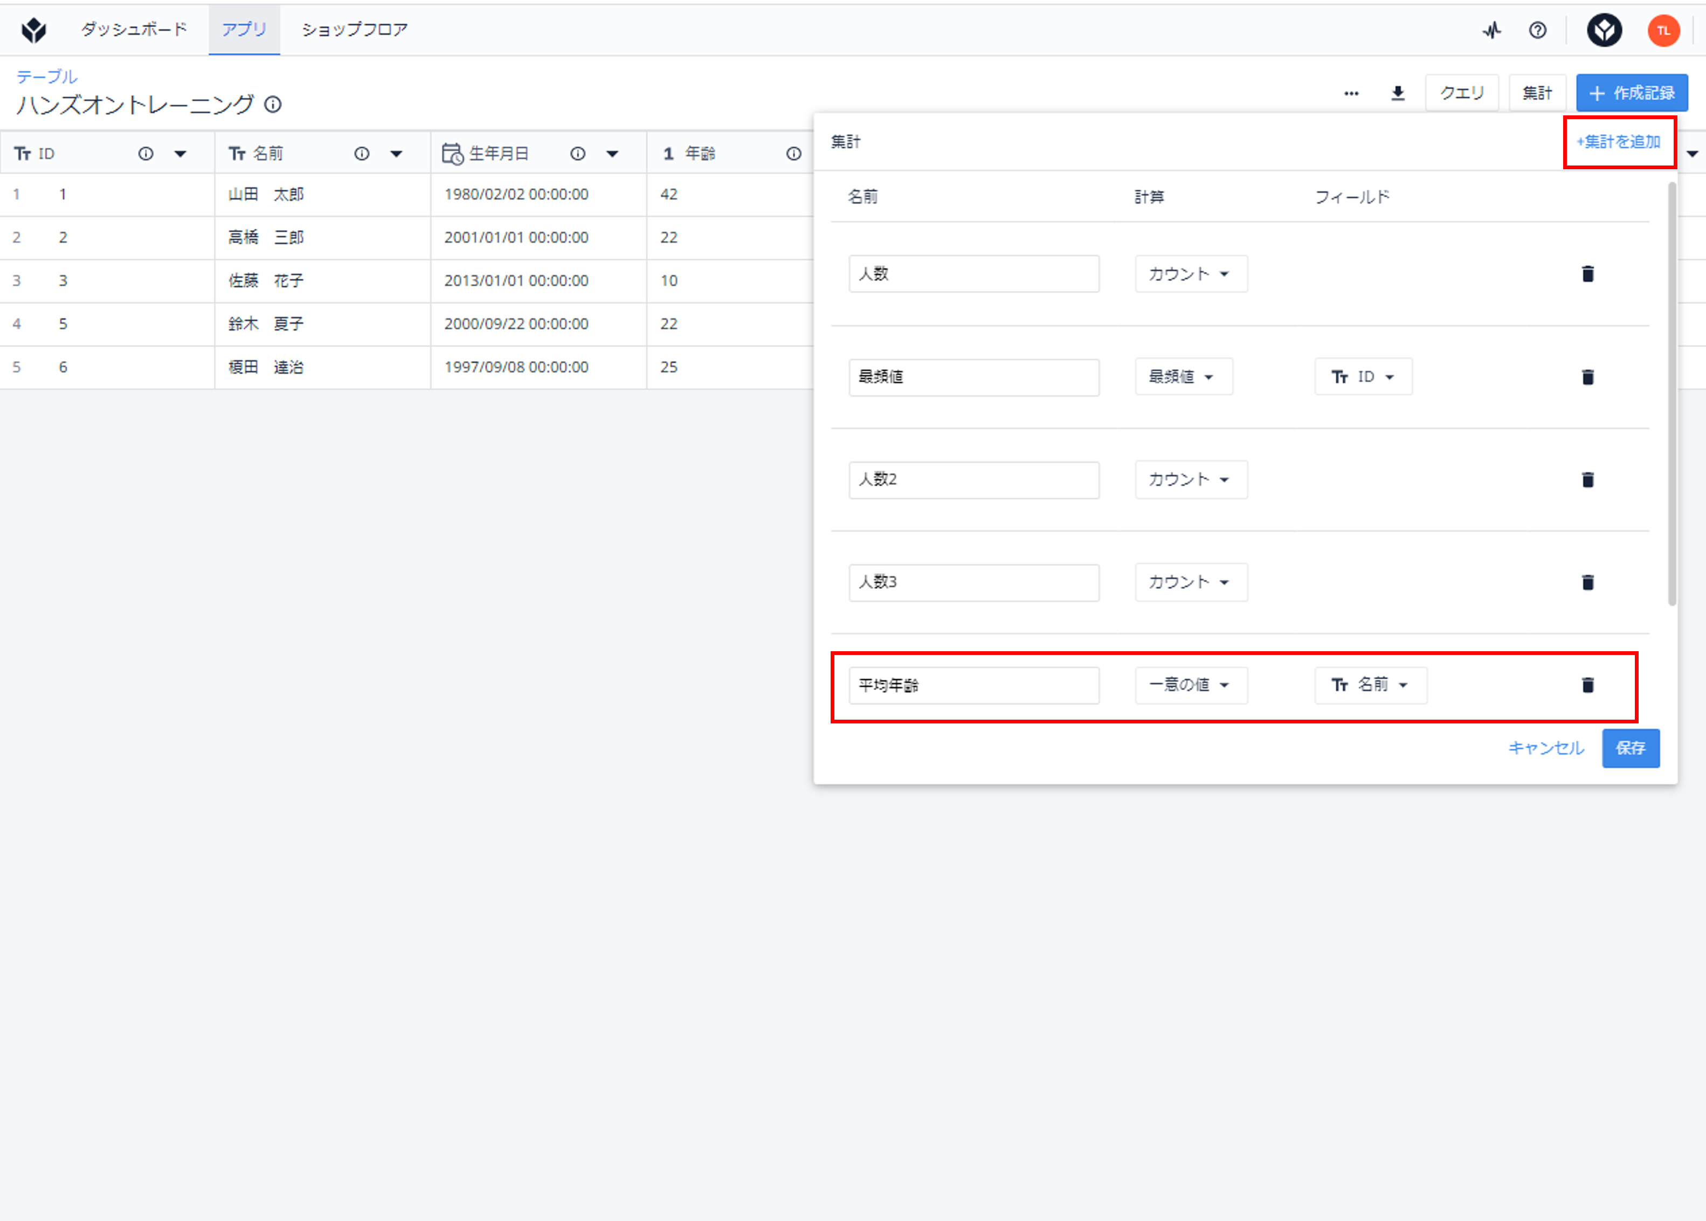
Task: Click age cell 25
Action: tap(730, 368)
